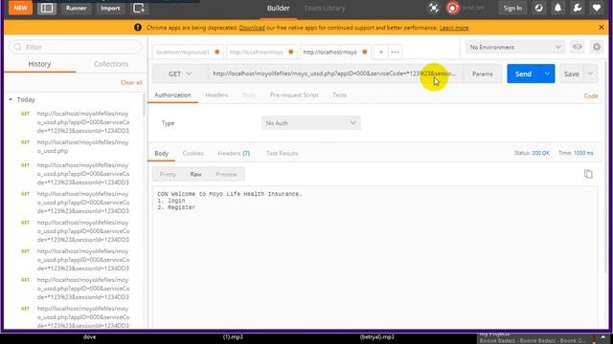Viewport: 613px width, 344px height.
Task: Select the Pre-request Script tab
Action: coord(294,96)
